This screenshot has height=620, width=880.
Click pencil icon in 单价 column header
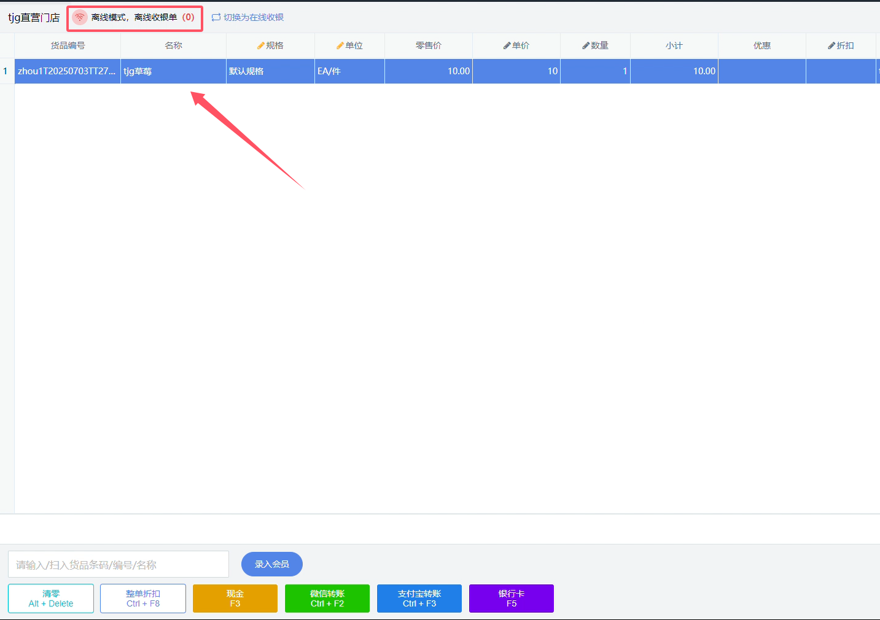click(507, 45)
